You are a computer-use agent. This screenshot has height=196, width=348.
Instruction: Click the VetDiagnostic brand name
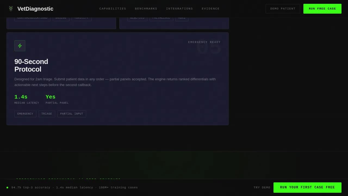click(x=35, y=9)
